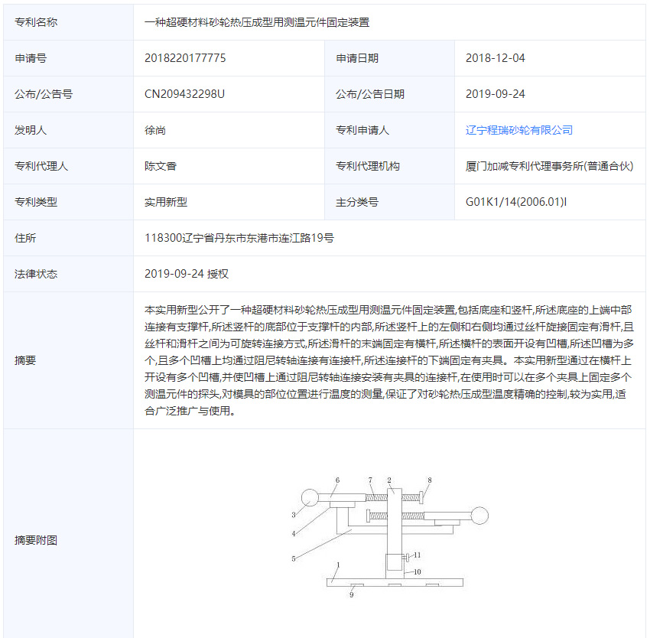The width and height of the screenshot is (650, 638).
Task: Select inventor name 徐尚
Action: point(155,130)
